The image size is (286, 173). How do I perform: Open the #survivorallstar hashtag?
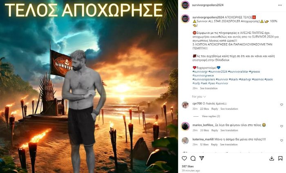tap(238, 71)
